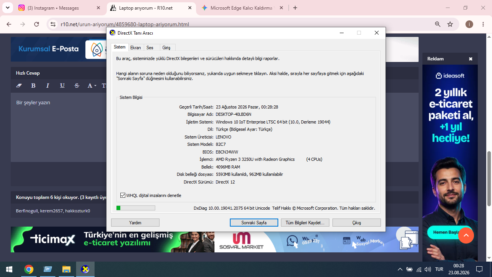
Task: Close the Reklam ad panel
Action: (470, 59)
